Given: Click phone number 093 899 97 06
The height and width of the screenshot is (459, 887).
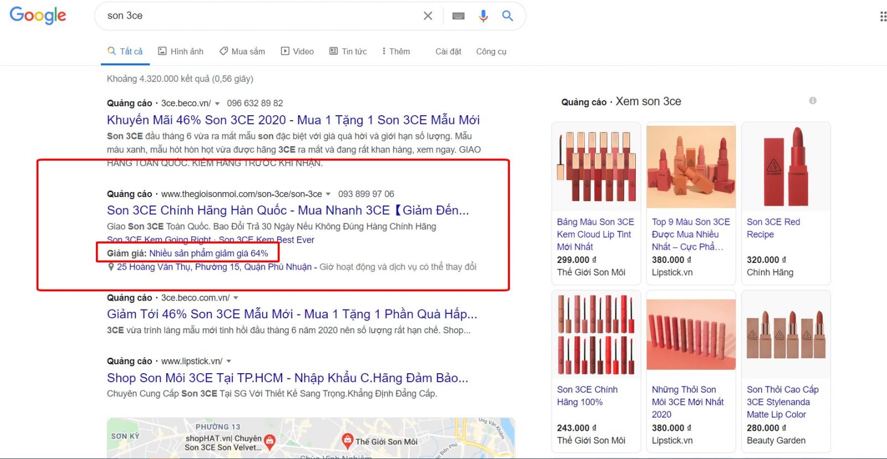Looking at the screenshot, I should 366,194.
